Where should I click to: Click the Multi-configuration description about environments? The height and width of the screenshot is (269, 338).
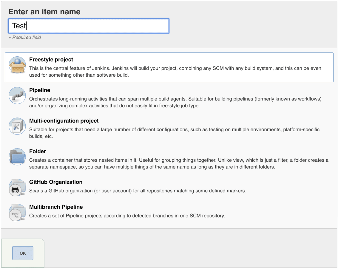pyautogui.click(x=175, y=133)
